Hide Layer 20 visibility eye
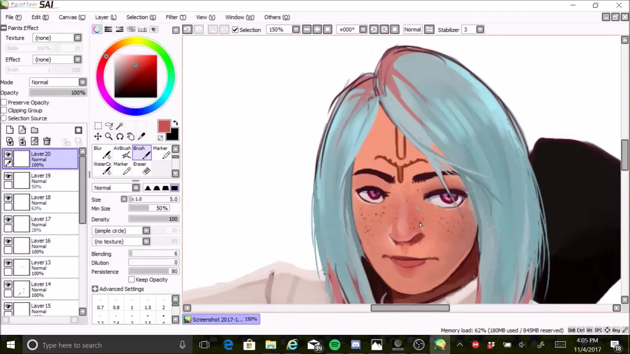 click(8, 154)
